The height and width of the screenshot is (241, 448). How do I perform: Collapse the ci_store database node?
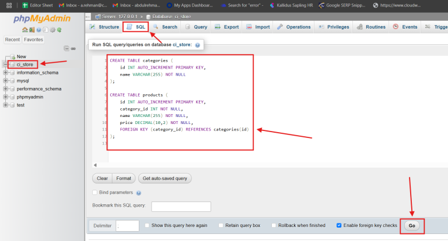5,65
